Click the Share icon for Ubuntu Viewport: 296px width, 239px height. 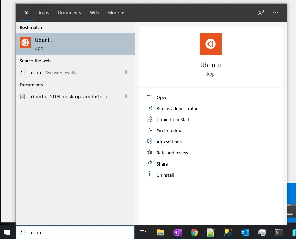149,163
